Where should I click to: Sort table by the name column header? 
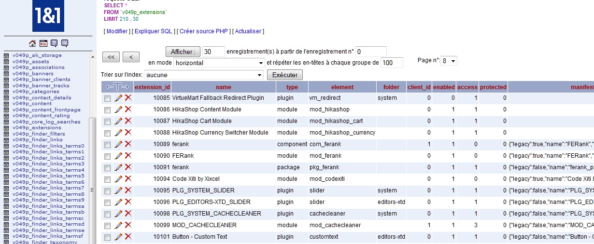coord(223,87)
